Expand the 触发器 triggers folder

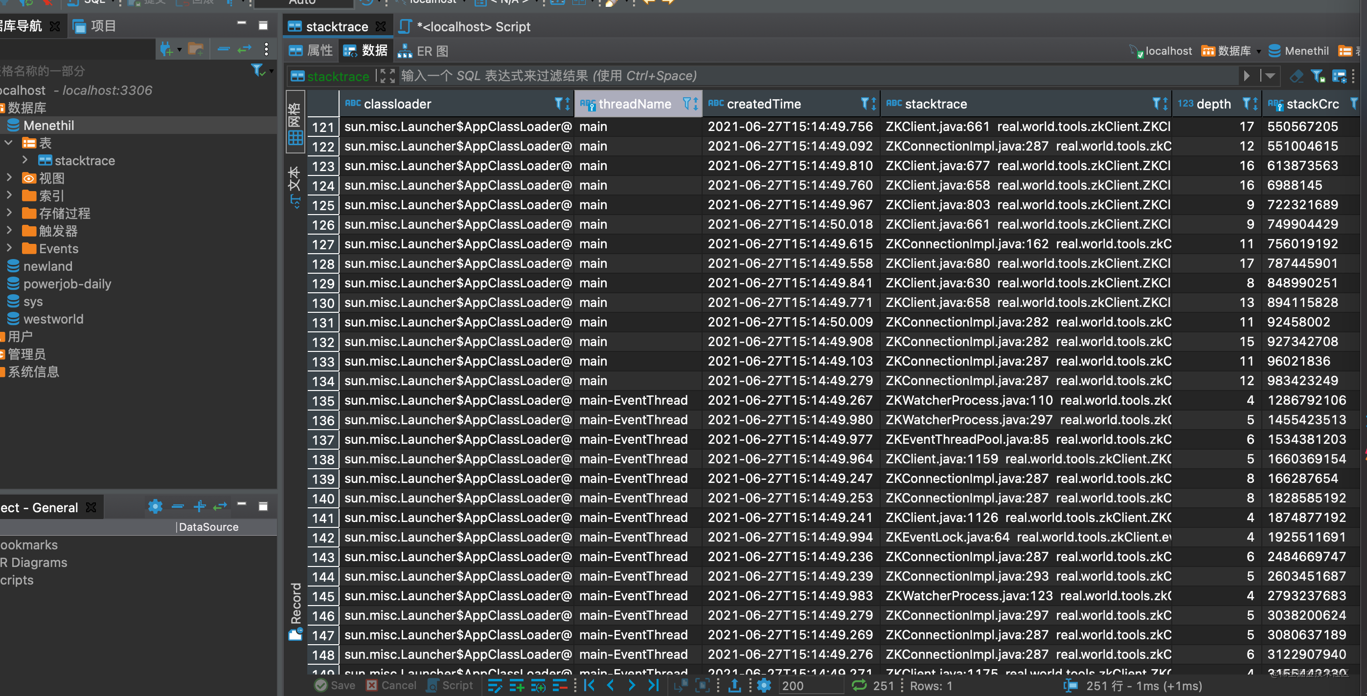(8, 230)
